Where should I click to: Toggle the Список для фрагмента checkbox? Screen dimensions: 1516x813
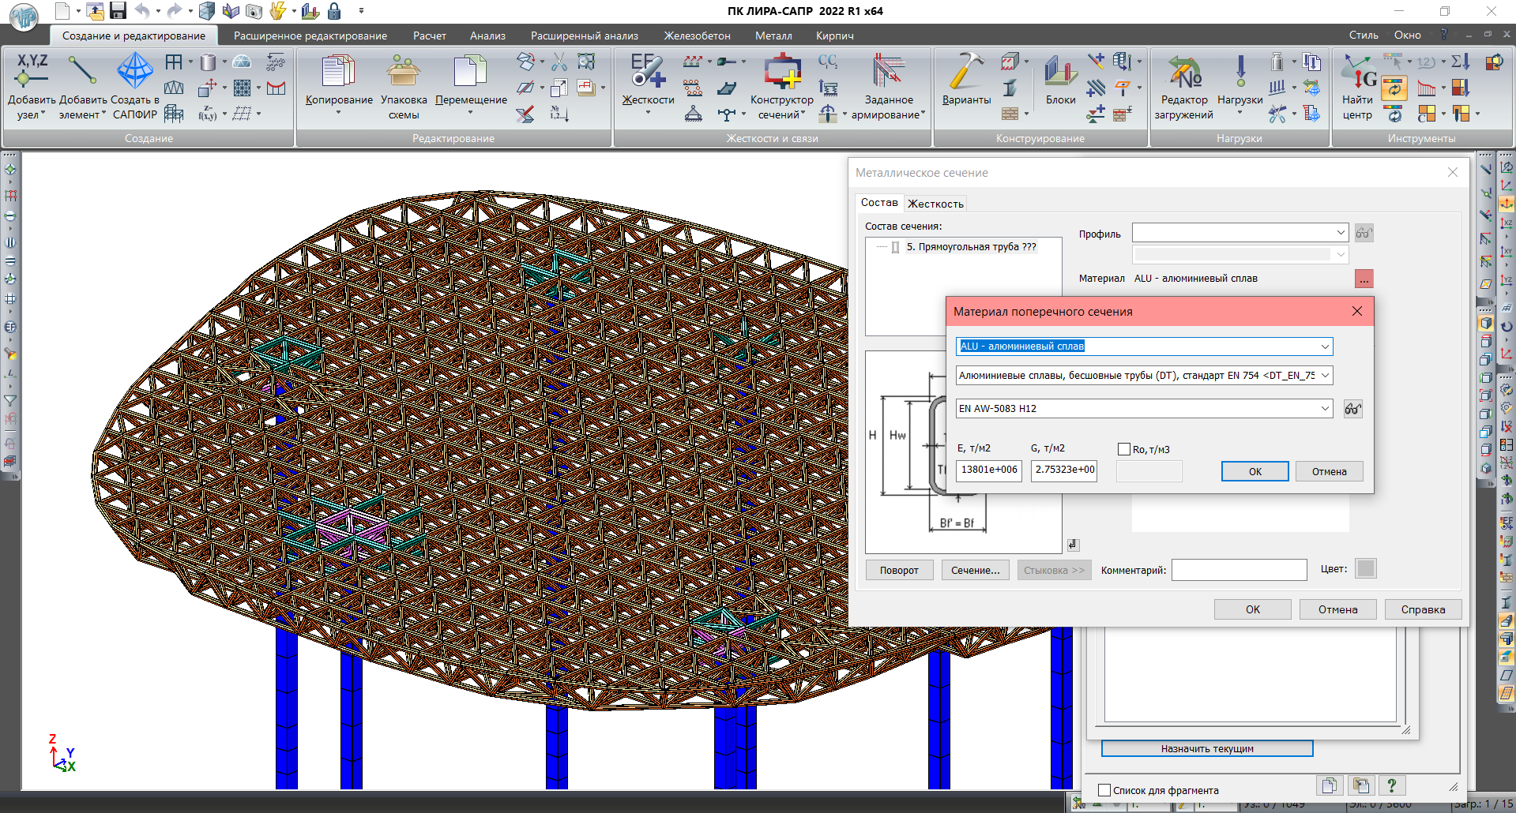click(x=1104, y=790)
